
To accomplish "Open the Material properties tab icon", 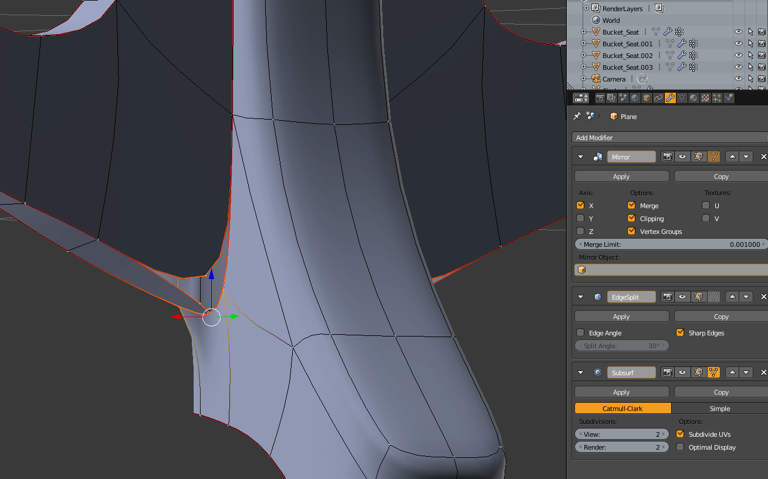I will [x=693, y=98].
